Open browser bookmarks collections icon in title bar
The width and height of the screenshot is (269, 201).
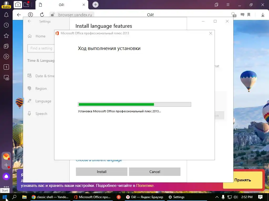216,5
